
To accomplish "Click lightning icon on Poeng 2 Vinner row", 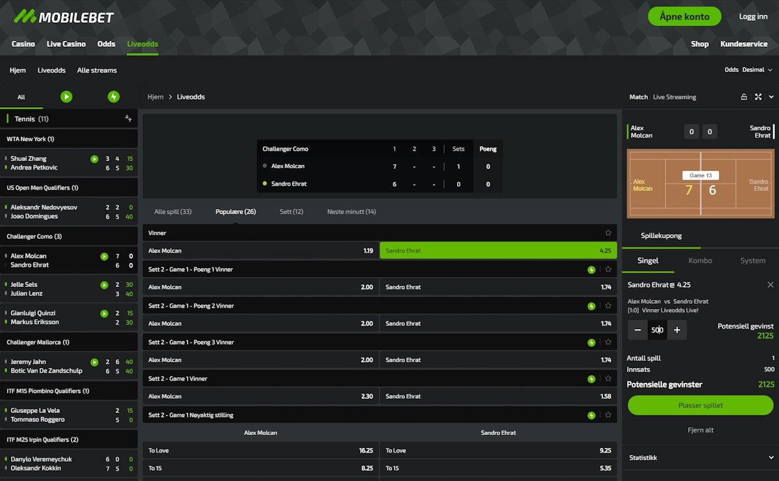I will coord(591,306).
